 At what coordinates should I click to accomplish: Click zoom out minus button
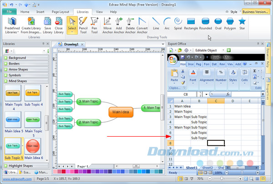[x=210, y=179]
